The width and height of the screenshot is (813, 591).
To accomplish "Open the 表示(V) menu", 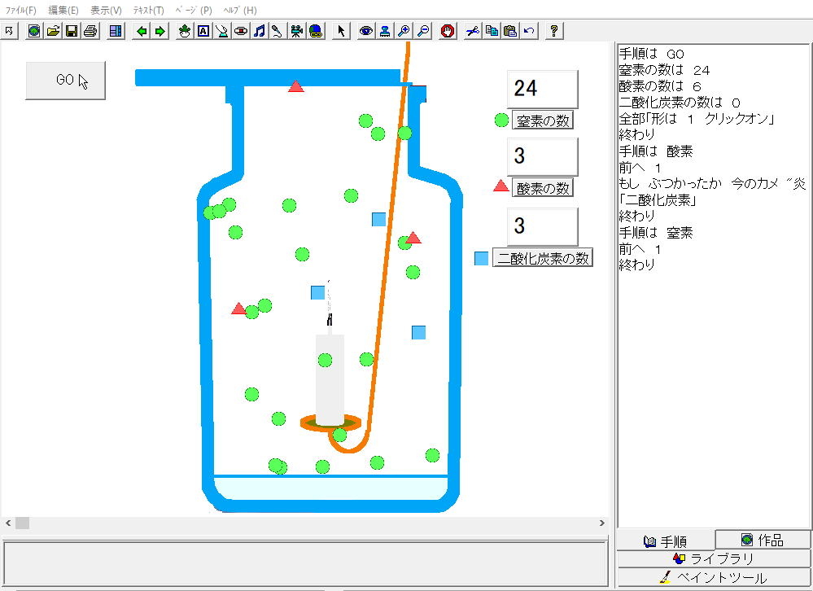I will coord(106,11).
